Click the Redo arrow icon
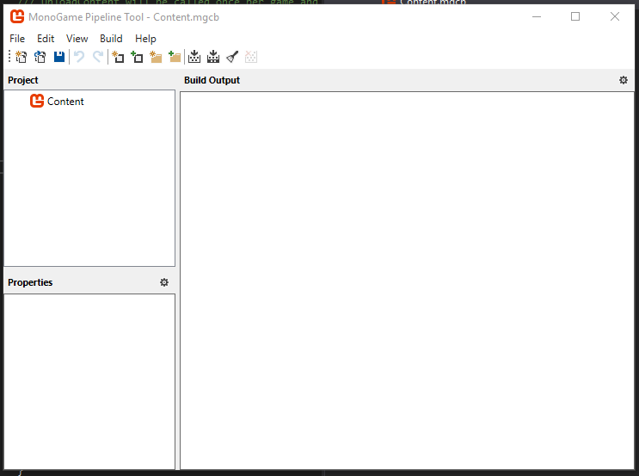Screen dimensions: 639x476 pos(98,57)
